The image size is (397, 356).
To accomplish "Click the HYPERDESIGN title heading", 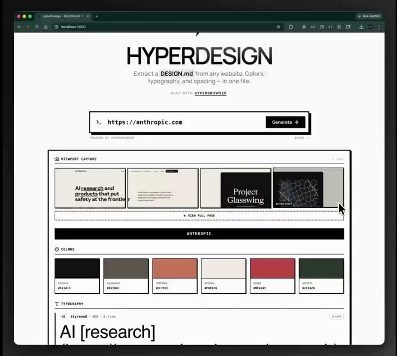I will click(199, 56).
